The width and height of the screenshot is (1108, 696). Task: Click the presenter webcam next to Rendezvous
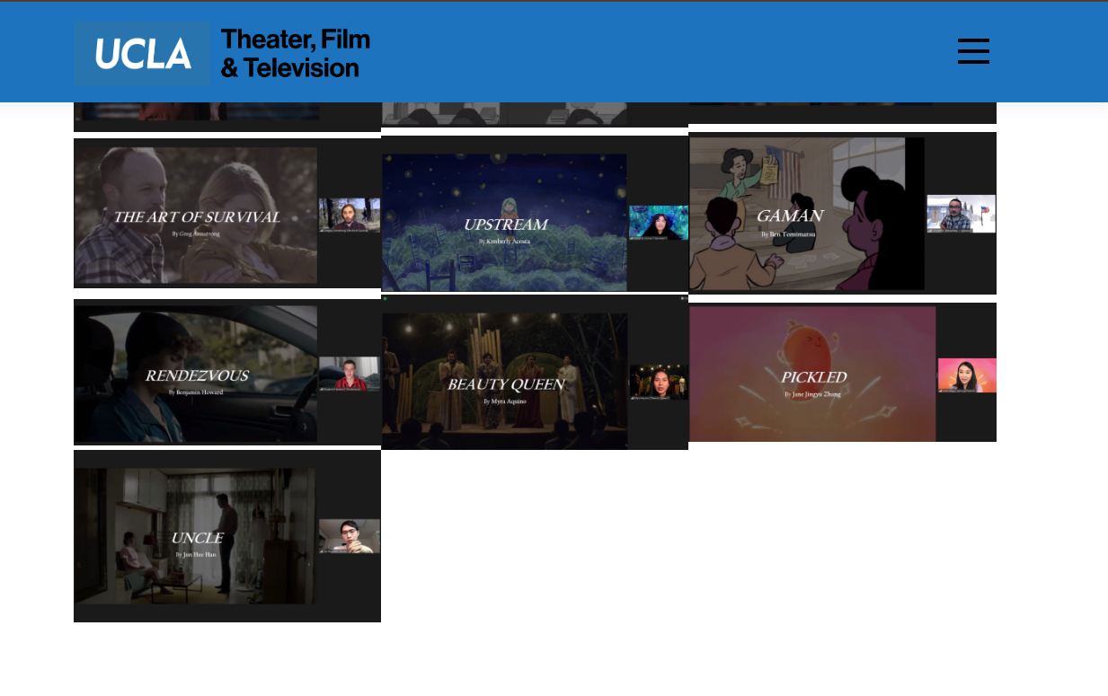point(350,374)
